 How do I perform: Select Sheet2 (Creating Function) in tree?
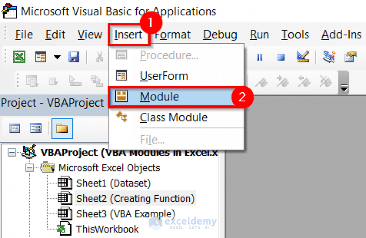point(135,198)
